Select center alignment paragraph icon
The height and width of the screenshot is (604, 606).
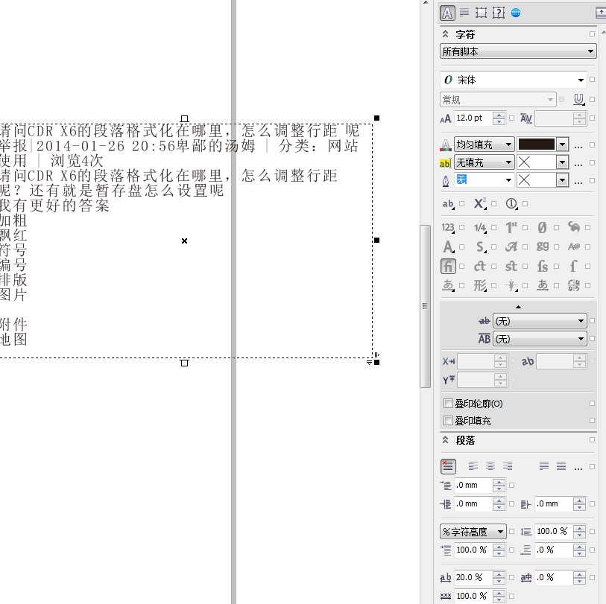(x=490, y=466)
